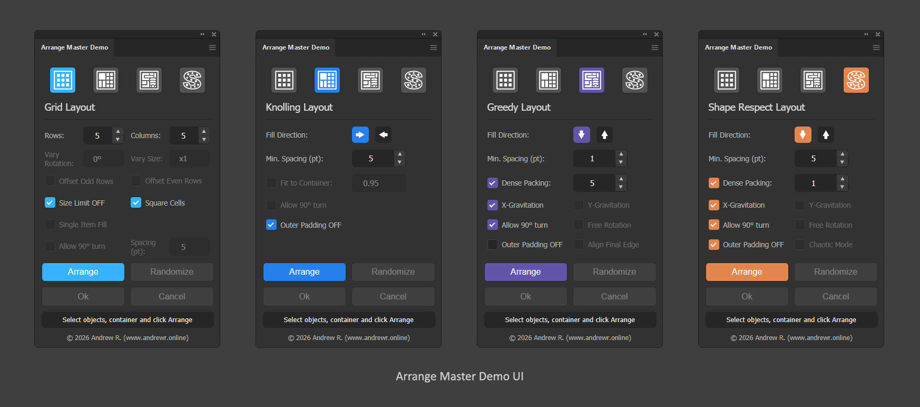Select Shape Respect icon in first panel

pos(192,80)
